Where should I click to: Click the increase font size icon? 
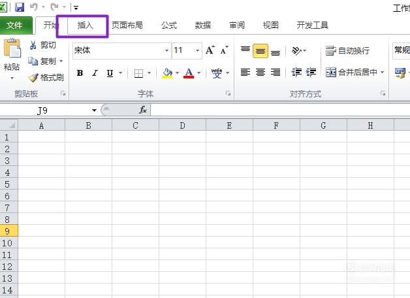click(210, 50)
